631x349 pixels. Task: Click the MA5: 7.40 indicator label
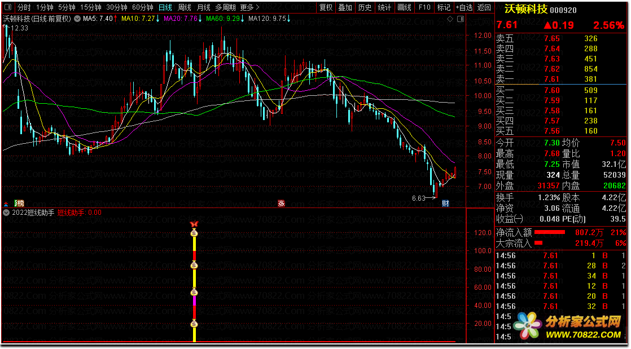coord(98,19)
